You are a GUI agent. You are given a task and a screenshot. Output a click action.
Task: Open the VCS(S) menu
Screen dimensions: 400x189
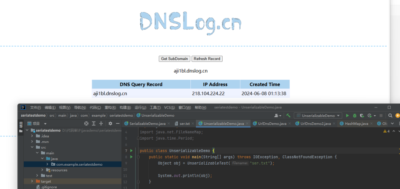169,107
